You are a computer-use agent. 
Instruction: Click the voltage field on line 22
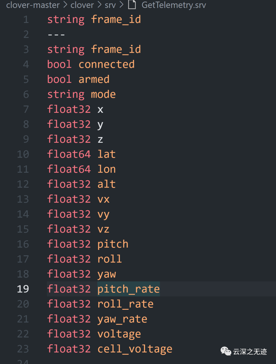[119, 334]
